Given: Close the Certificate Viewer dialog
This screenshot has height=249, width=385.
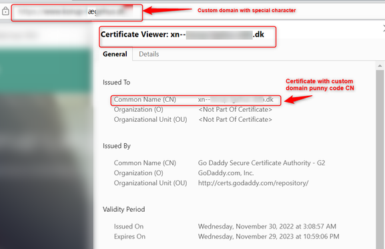Looking at the screenshot, I should point(384,29).
